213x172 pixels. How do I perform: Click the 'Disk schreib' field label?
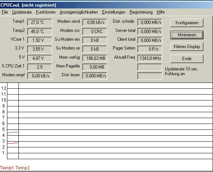click(x=123, y=21)
